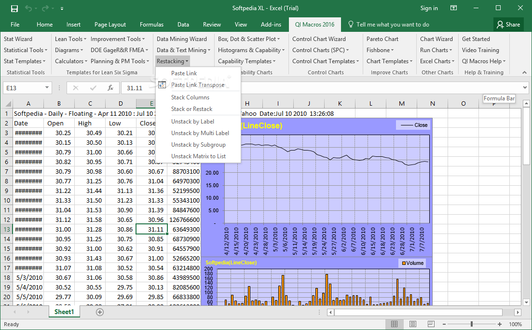Click the Insert Function fx icon

[110, 88]
